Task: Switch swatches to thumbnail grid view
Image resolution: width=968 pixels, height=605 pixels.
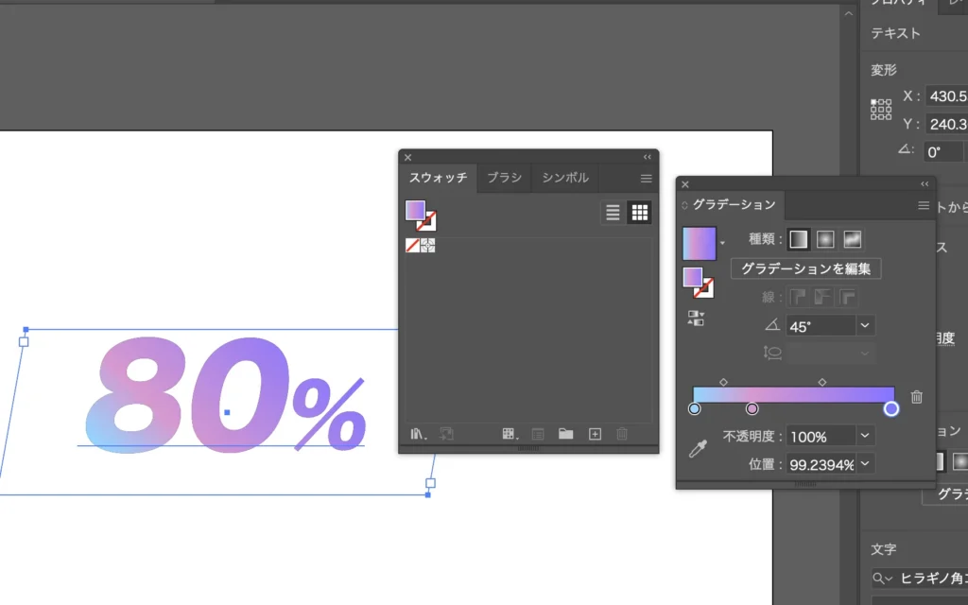Action: tap(639, 213)
